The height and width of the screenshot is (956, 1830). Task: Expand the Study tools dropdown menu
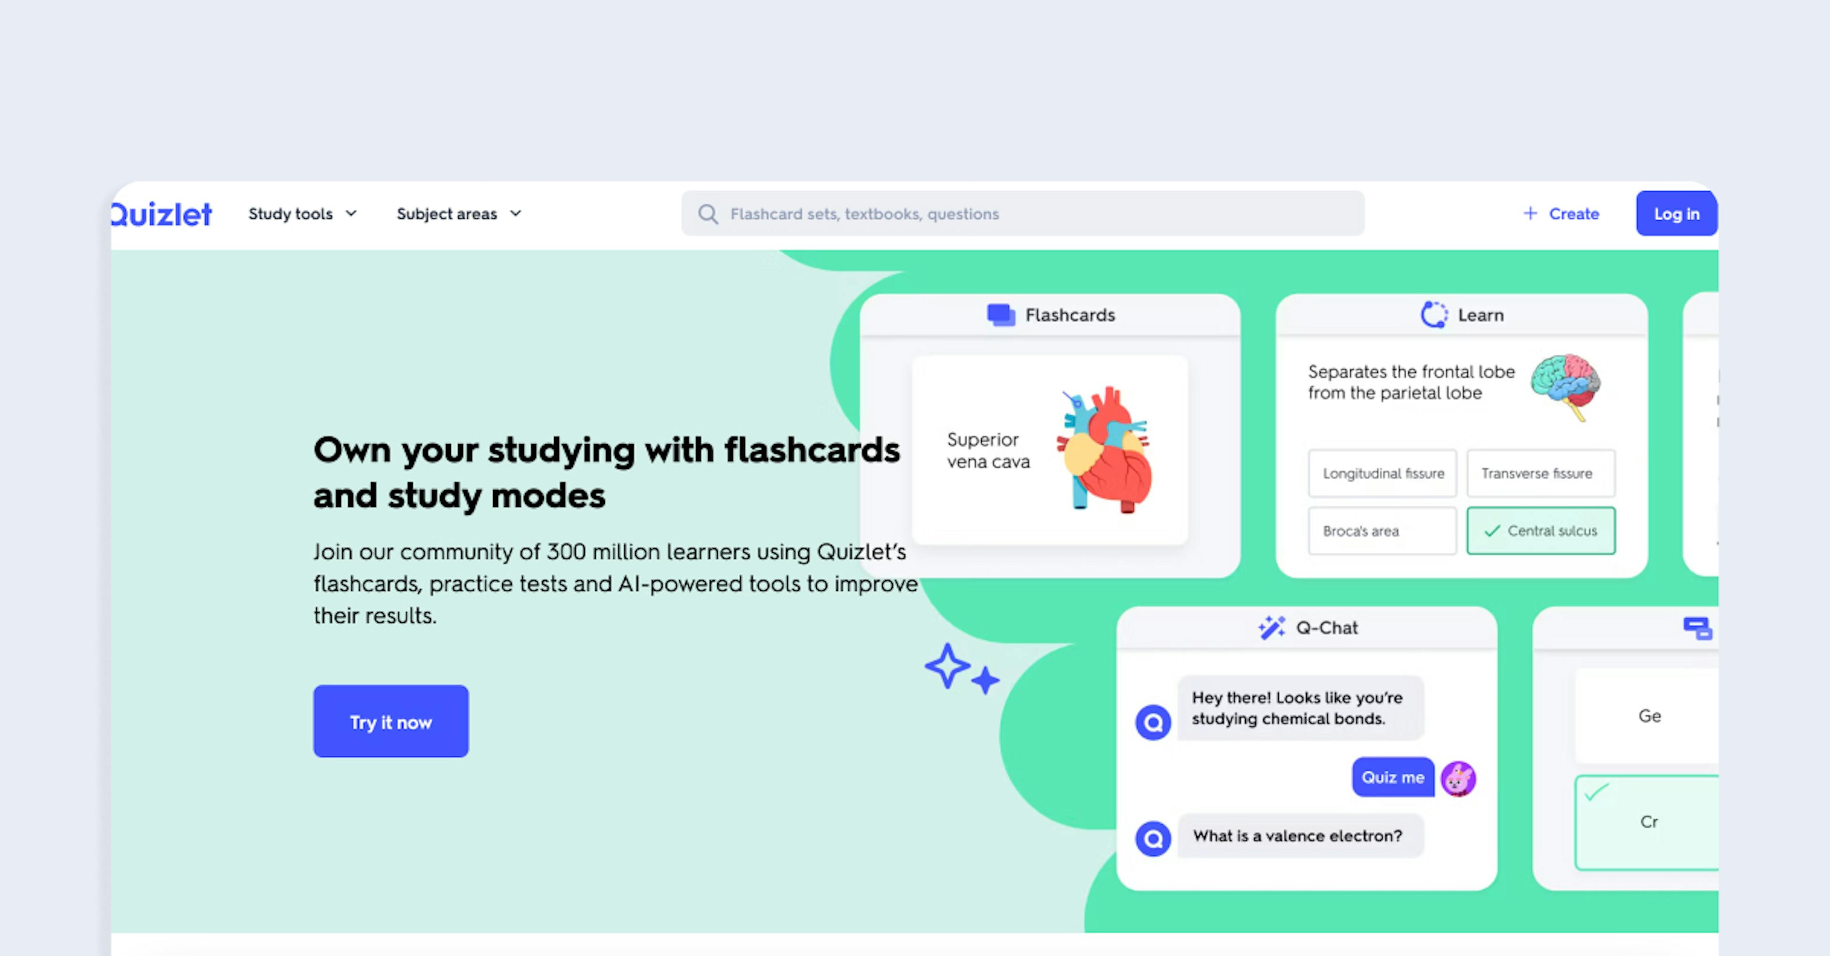tap(301, 214)
